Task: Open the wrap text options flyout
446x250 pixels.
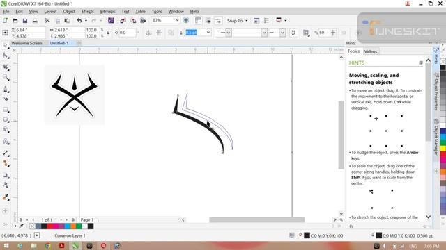Action: [x=306, y=33]
